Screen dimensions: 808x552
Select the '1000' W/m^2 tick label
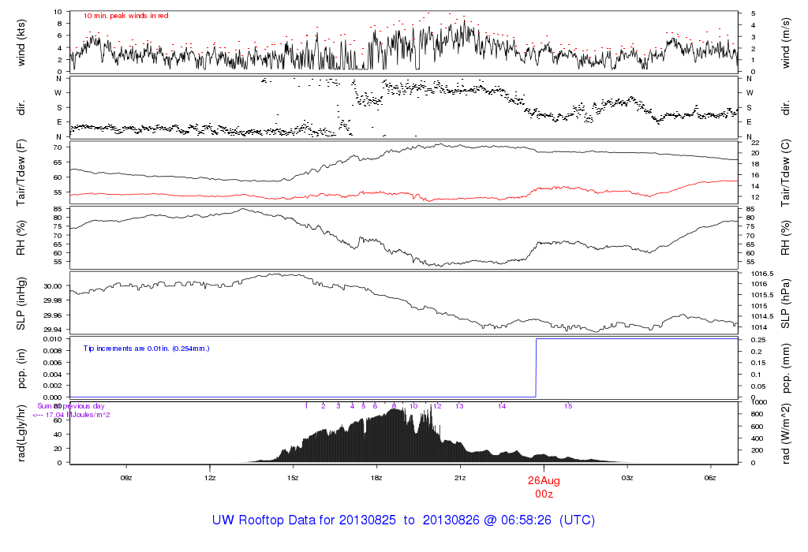(x=760, y=402)
